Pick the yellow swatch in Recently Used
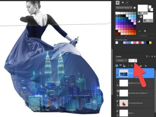Image resolution: width=156 pixels, height=117 pixels. coord(150,43)
